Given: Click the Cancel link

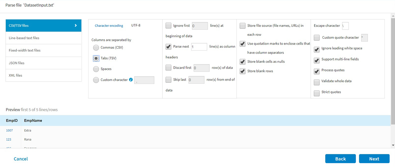Looking at the screenshot, I should [21, 159].
